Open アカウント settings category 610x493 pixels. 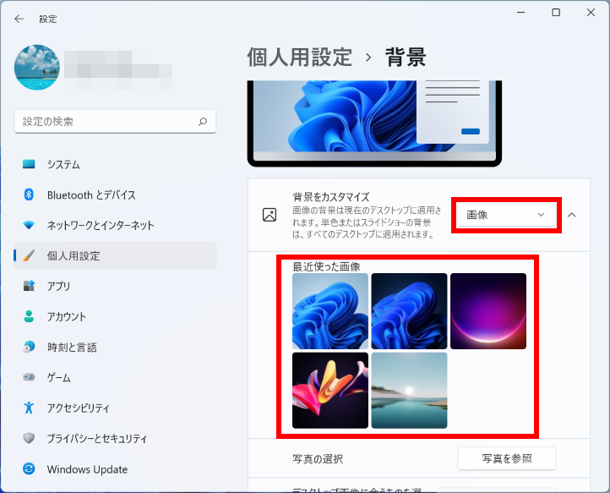[115, 316]
